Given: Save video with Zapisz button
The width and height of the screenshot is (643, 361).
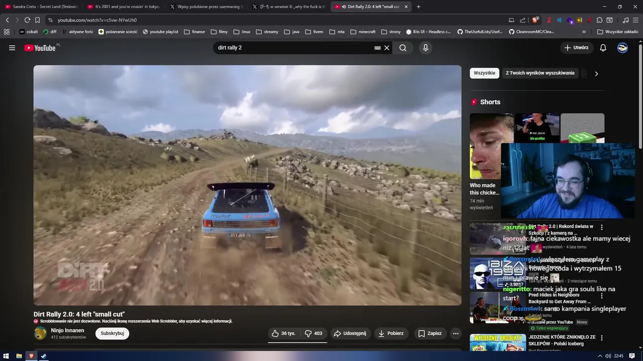Looking at the screenshot, I should point(430,333).
